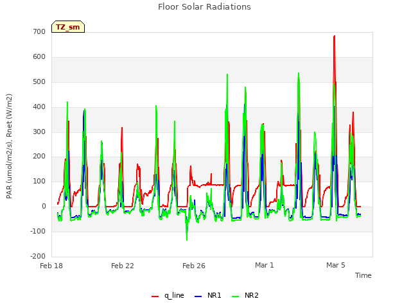Click the lowest green NR2 dip near Feb 26
The height and width of the screenshot is (308, 411).
[187, 239]
